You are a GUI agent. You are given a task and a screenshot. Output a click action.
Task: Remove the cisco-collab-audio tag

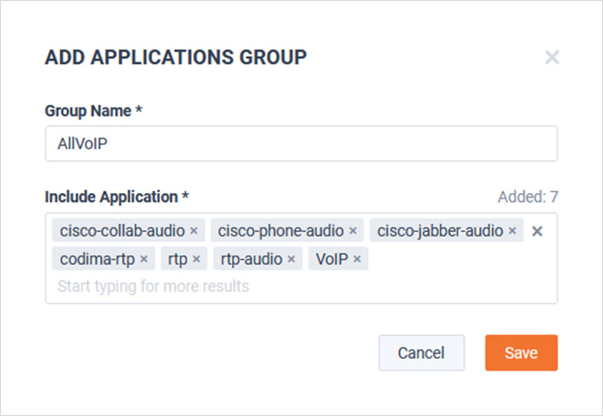(x=194, y=231)
